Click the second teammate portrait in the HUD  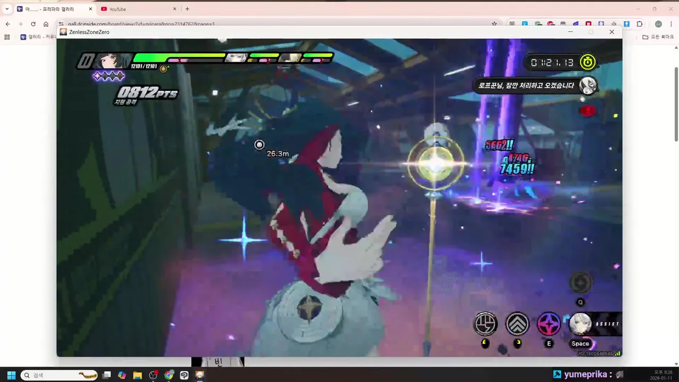[237, 57]
